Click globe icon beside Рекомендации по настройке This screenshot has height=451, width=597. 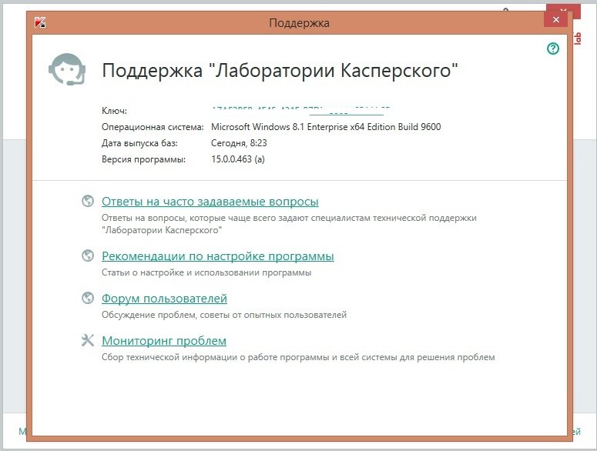(x=88, y=256)
